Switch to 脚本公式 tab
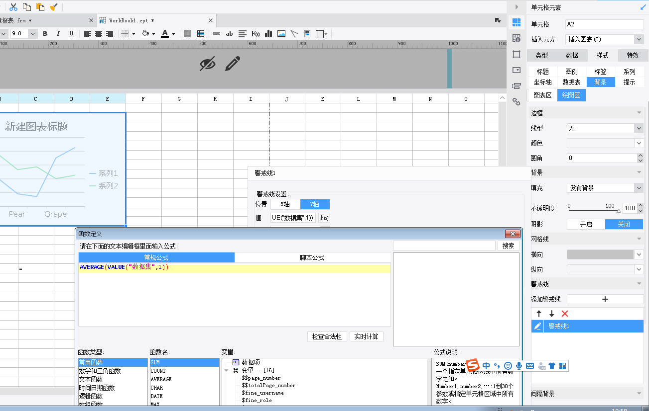This screenshot has width=649, height=411. (x=312, y=257)
